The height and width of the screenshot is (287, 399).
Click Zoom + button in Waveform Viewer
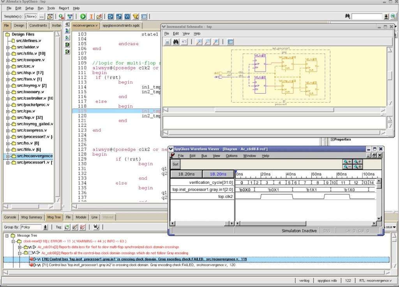coord(347,162)
